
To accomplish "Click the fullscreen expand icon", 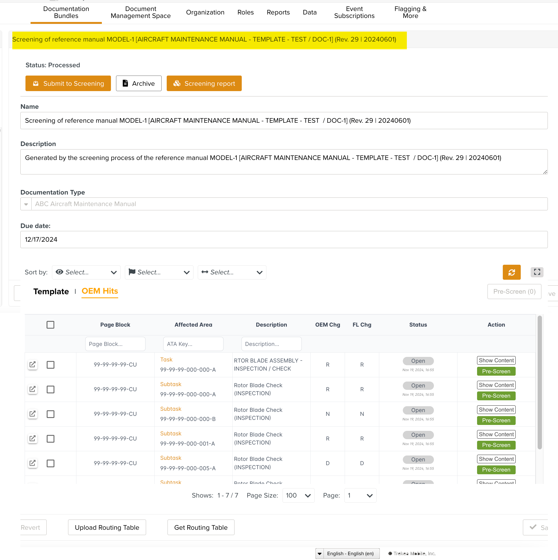I will tap(537, 272).
